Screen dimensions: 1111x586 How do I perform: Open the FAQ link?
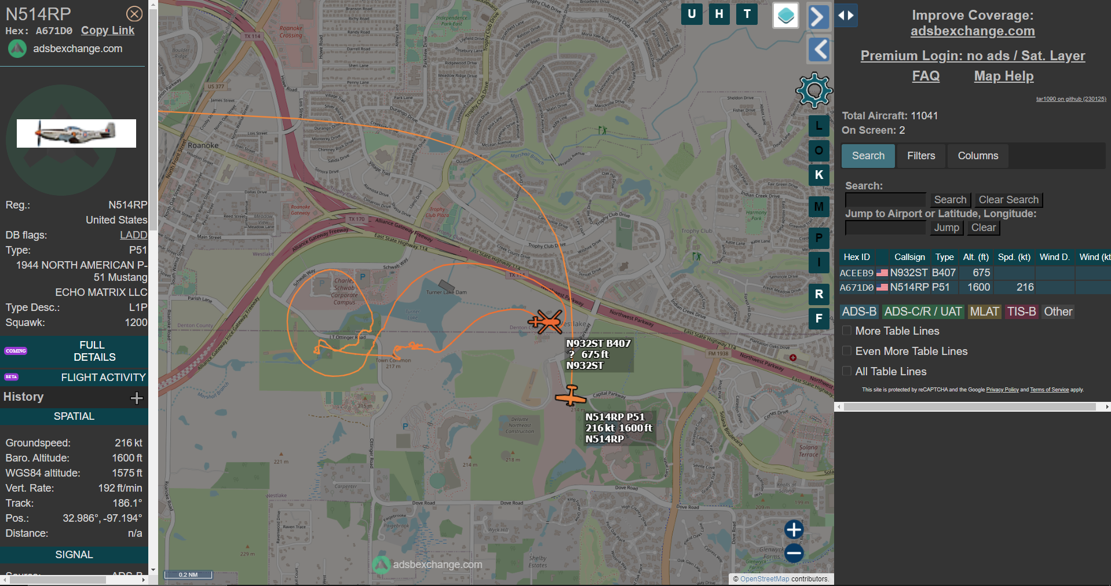pos(926,76)
